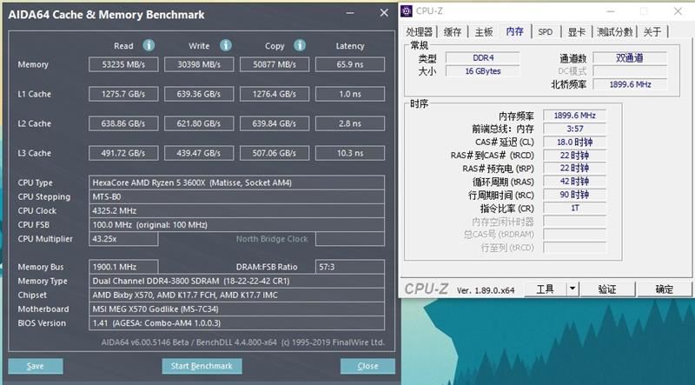Click Chipset field AMD Bixby X570
This screenshot has width=695, height=385.
(236, 295)
